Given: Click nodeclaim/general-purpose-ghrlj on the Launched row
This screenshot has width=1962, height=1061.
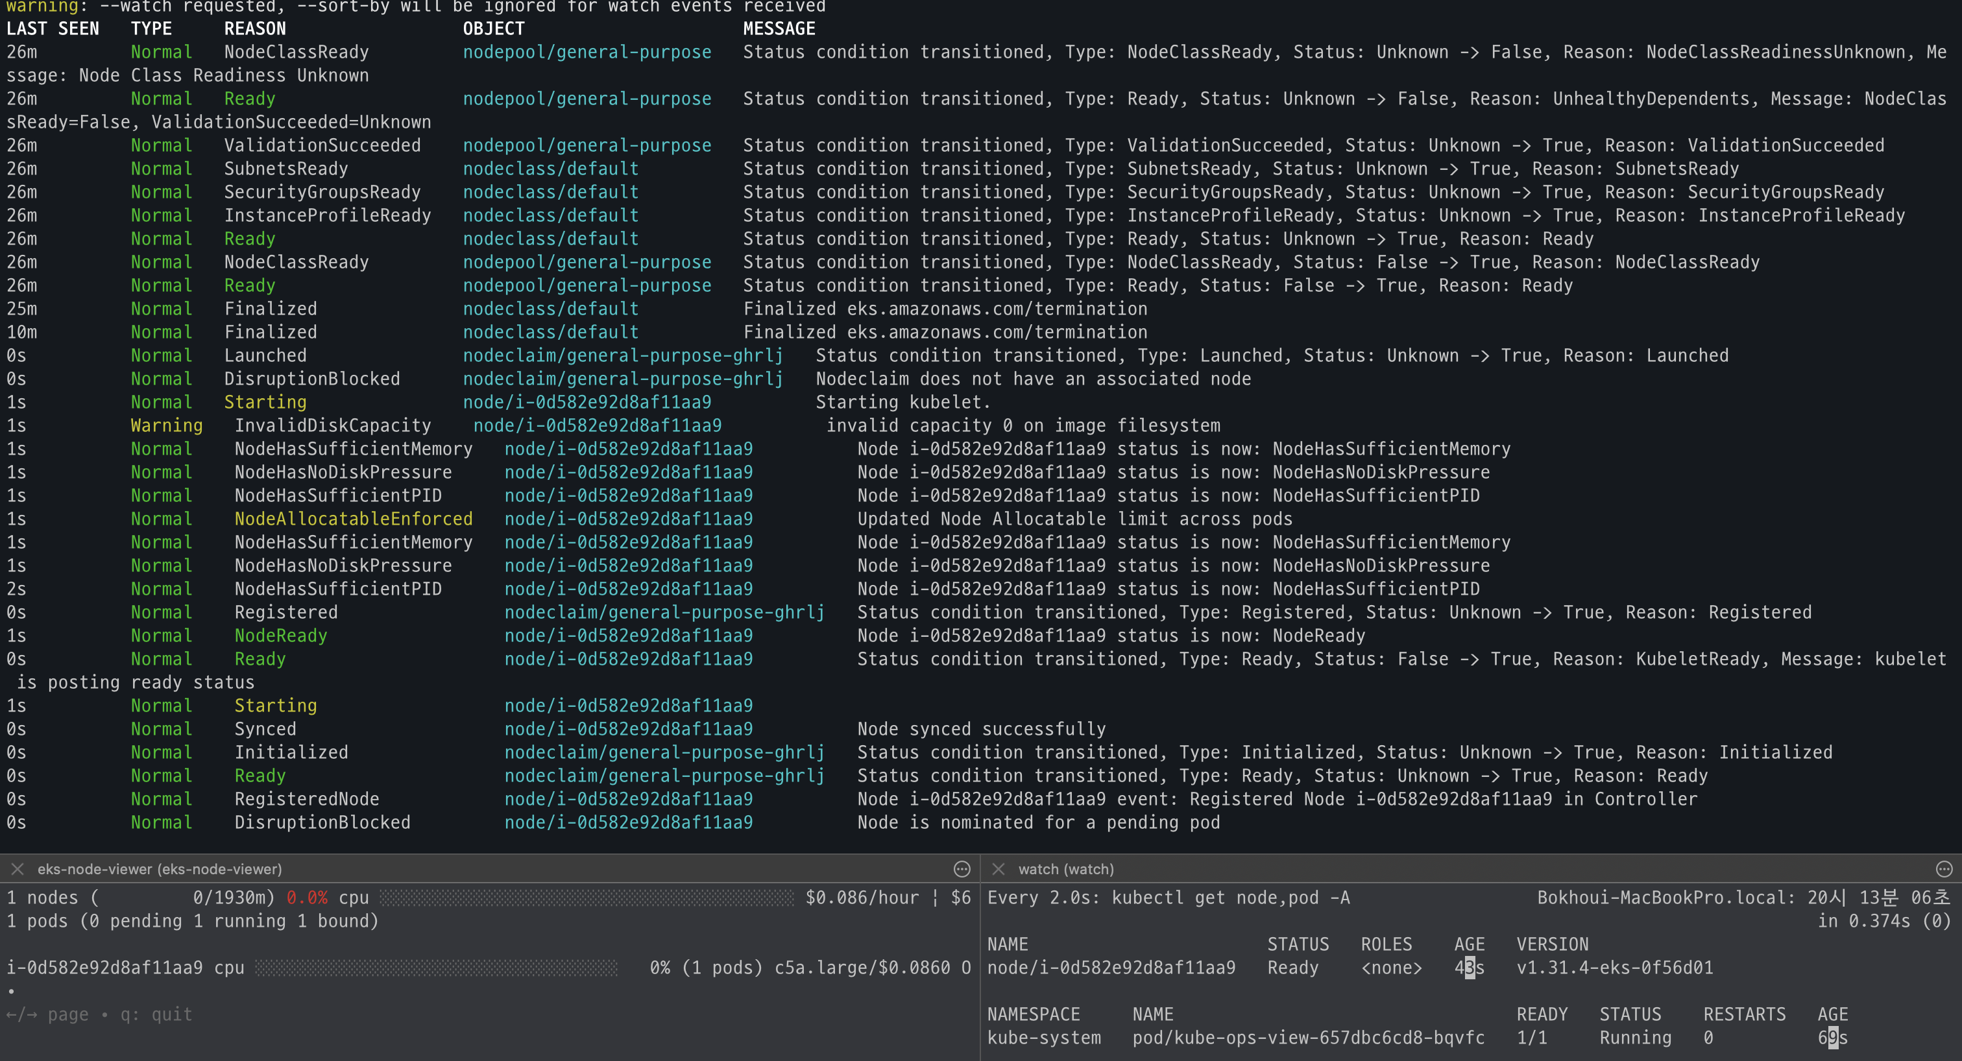Looking at the screenshot, I should pos(622,355).
